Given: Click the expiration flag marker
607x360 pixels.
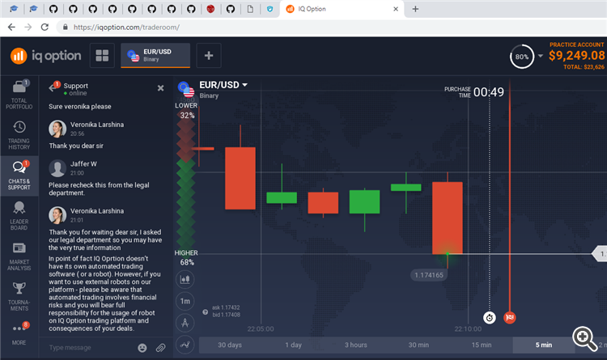Looking at the screenshot, I should 509,317.
